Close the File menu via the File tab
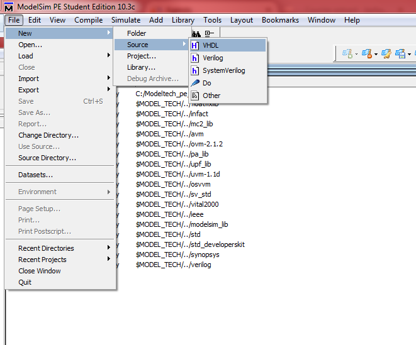The image size is (416, 345). pyautogui.click(x=14, y=20)
